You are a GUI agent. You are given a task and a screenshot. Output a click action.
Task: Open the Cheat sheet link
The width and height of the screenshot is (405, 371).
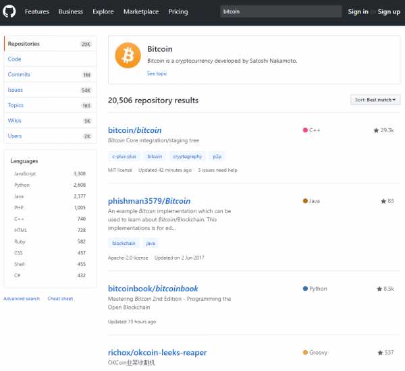point(60,299)
